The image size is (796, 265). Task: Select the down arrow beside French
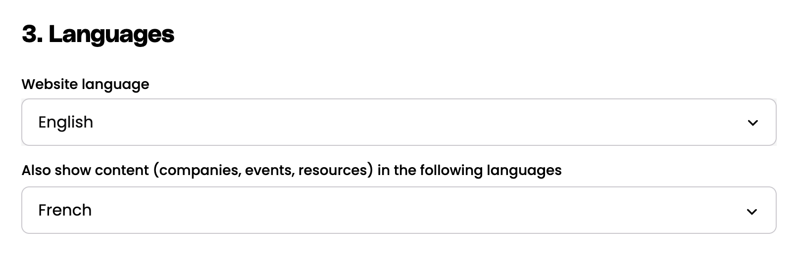point(751,212)
